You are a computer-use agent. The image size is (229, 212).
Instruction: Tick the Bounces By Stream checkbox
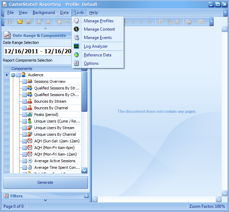tap(24, 101)
